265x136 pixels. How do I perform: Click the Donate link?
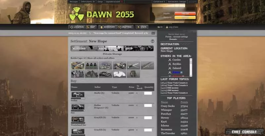[x=173, y=39]
